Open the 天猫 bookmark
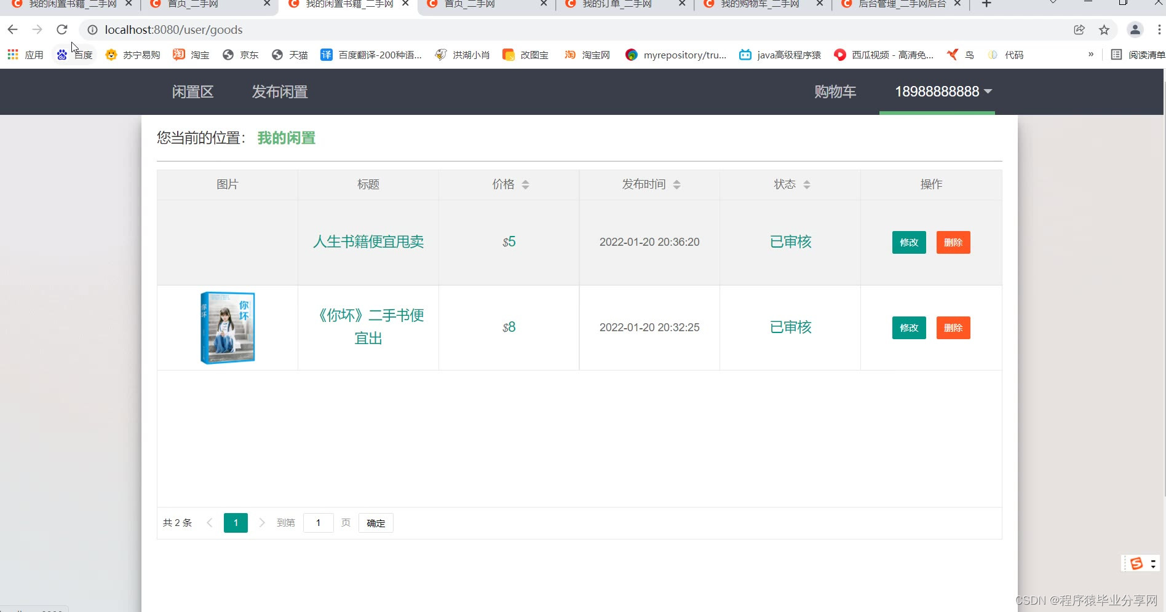1166x612 pixels. point(290,55)
